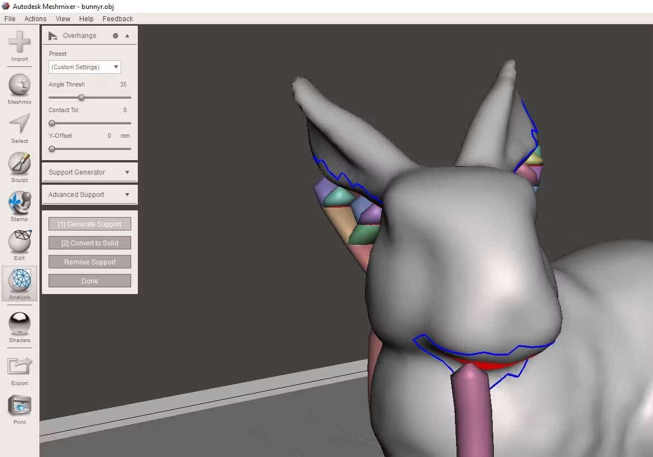The image size is (653, 457).
Task: Activate the Select tool
Action: point(19,128)
